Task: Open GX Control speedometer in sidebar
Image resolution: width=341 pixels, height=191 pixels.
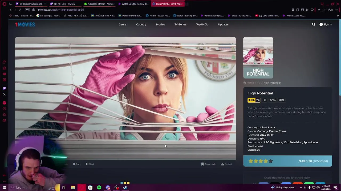Action: pos(4,62)
